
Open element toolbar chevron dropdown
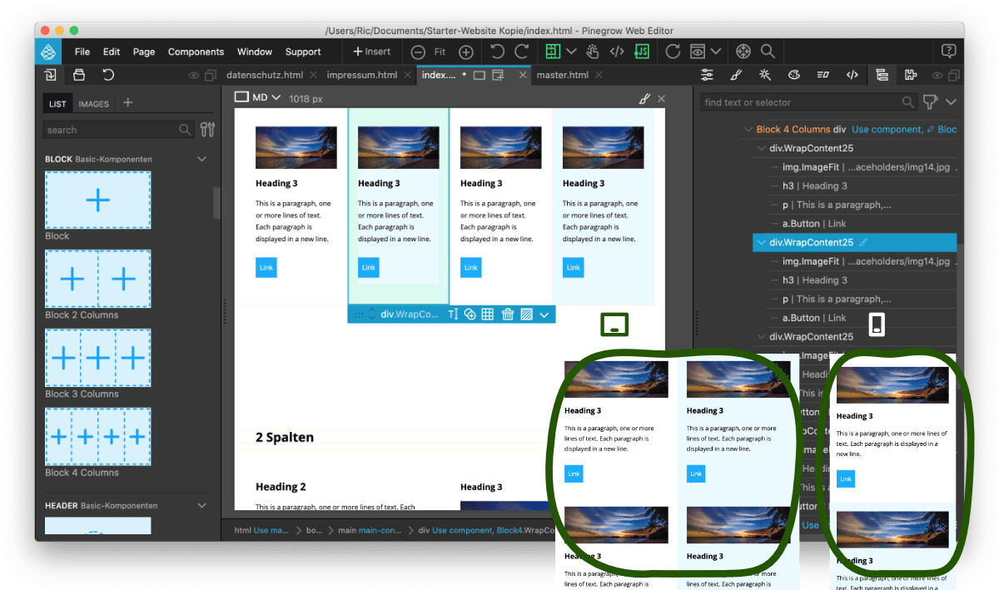pos(544,315)
